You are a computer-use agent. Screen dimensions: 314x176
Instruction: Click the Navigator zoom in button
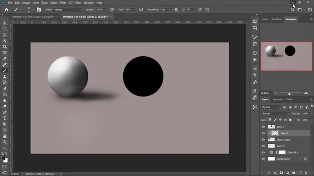pyautogui.click(x=306, y=93)
